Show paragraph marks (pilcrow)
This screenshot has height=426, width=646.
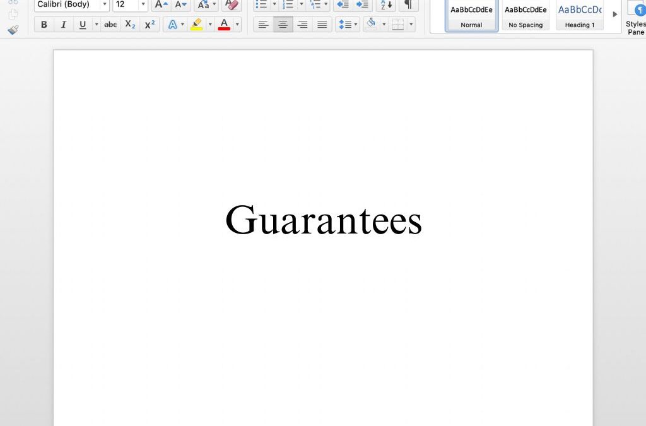click(408, 5)
